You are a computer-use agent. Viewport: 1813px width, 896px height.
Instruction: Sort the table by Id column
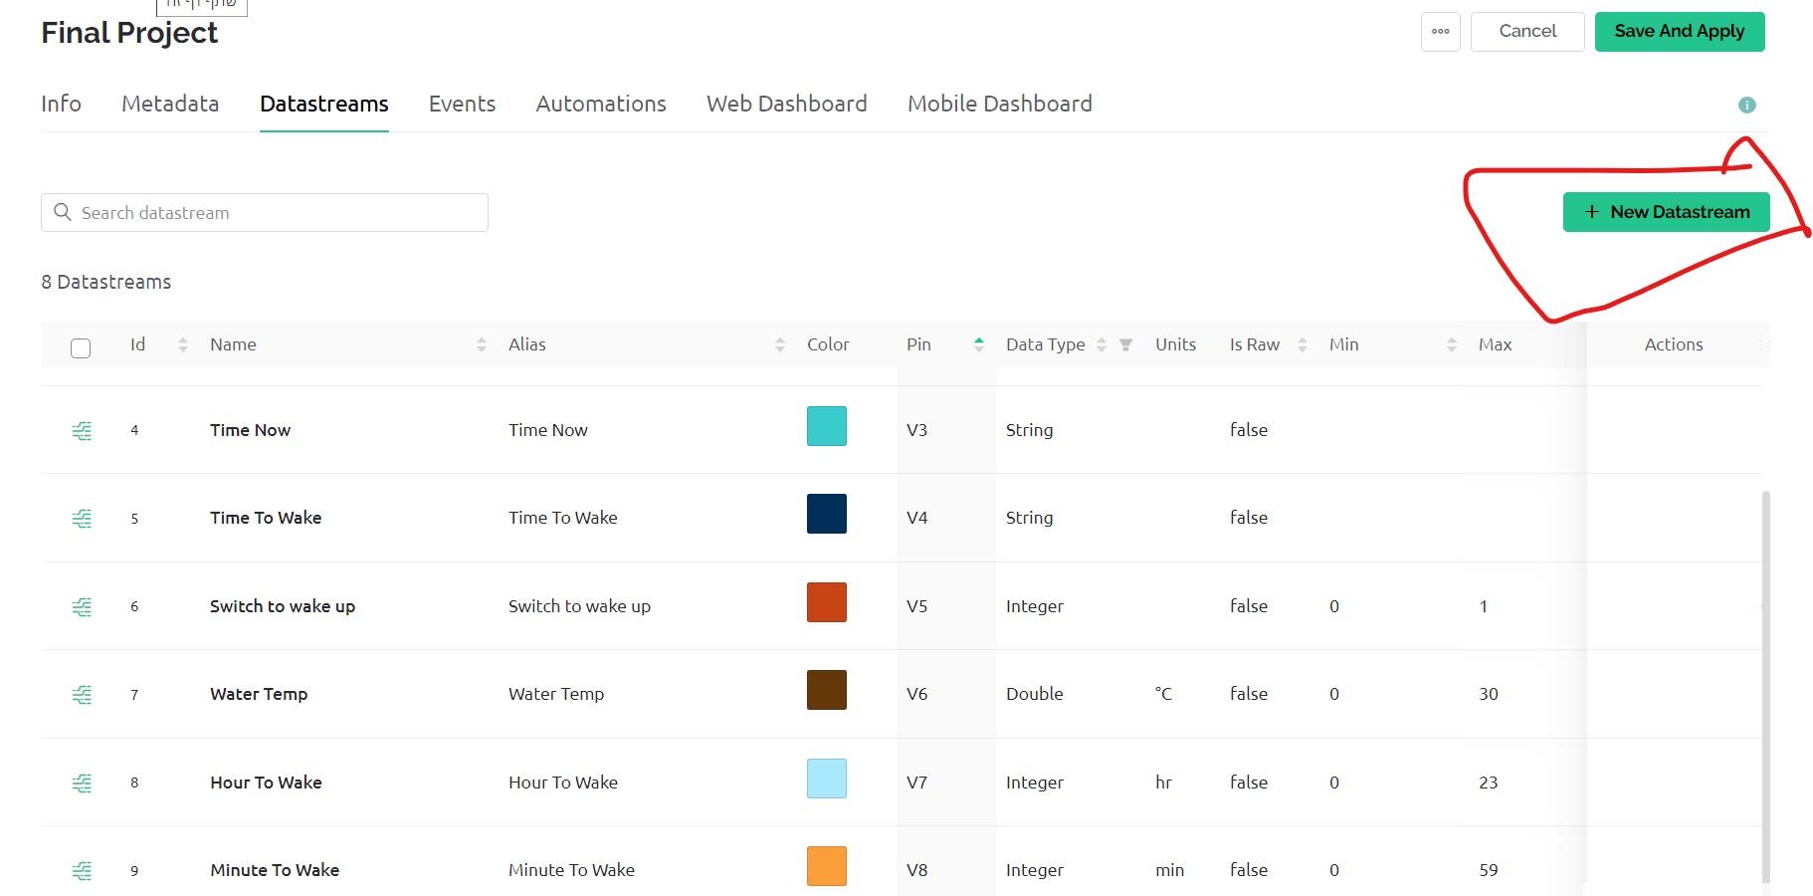(182, 344)
